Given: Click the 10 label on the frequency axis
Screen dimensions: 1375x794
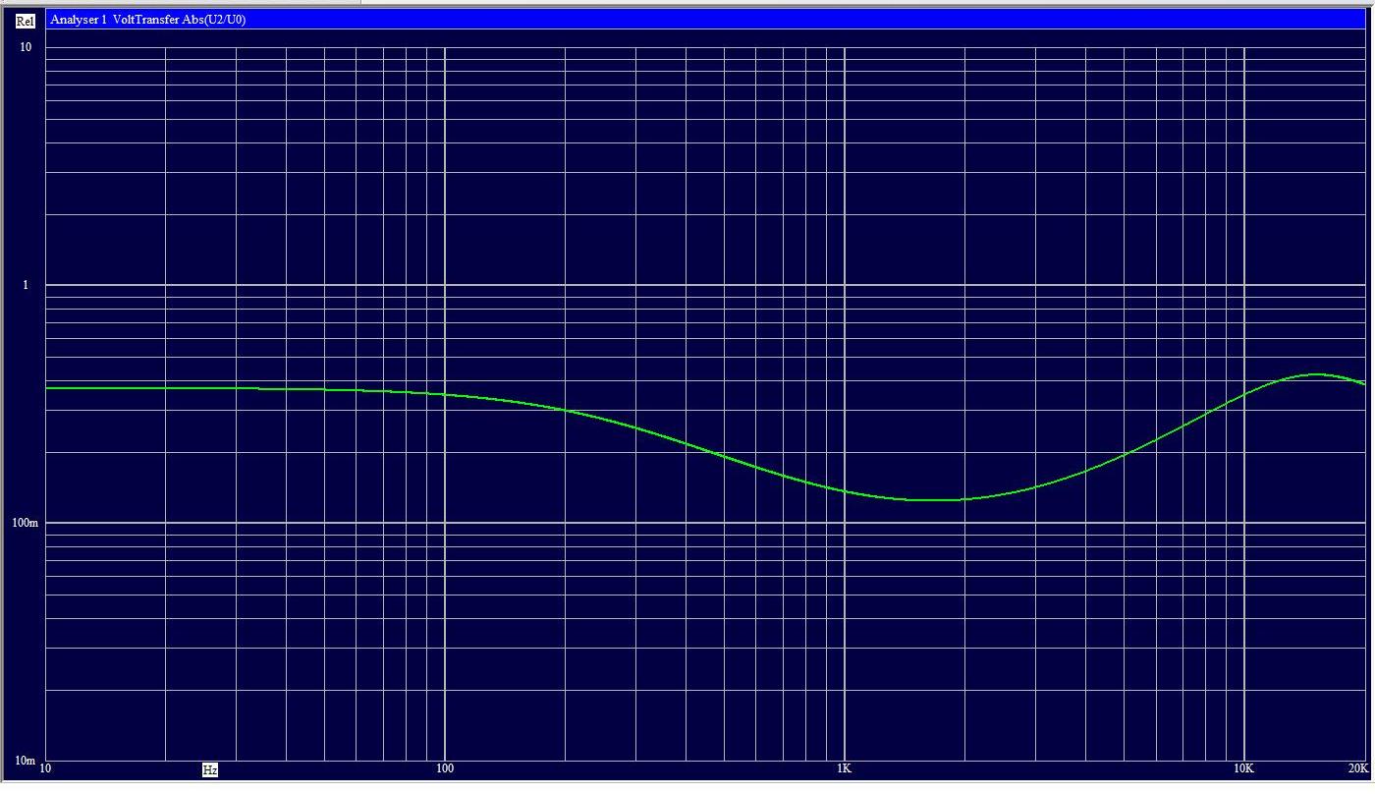Looking at the screenshot, I should coord(45,768).
